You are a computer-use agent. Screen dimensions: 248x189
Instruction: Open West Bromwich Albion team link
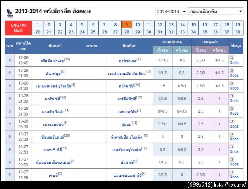pyautogui.click(x=127, y=73)
